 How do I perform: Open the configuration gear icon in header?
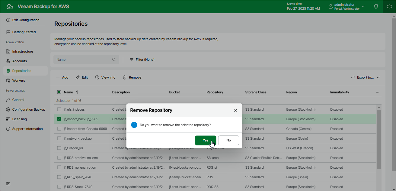pos(389,7)
